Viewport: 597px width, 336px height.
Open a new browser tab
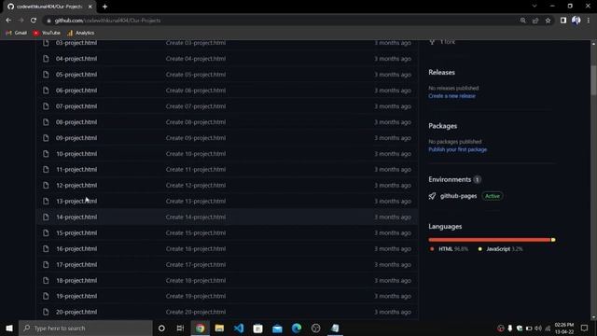(104, 7)
